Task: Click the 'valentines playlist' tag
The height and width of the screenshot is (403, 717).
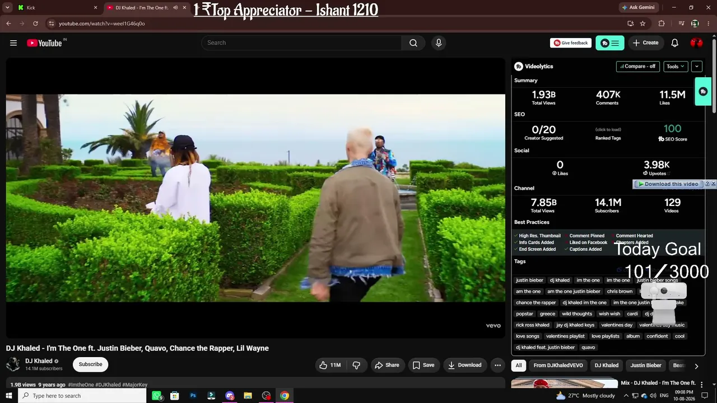Action: coord(565,336)
